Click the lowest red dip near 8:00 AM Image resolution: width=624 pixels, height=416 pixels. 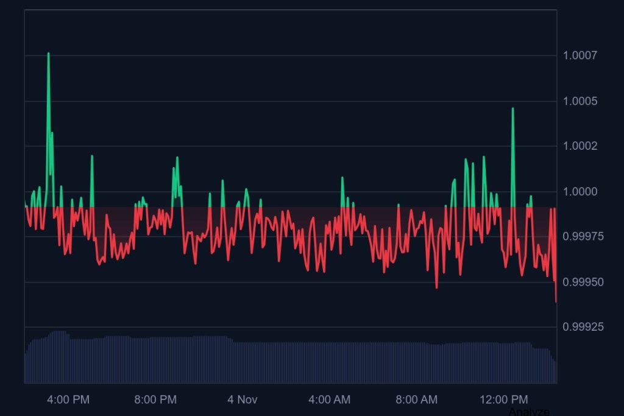437,286
